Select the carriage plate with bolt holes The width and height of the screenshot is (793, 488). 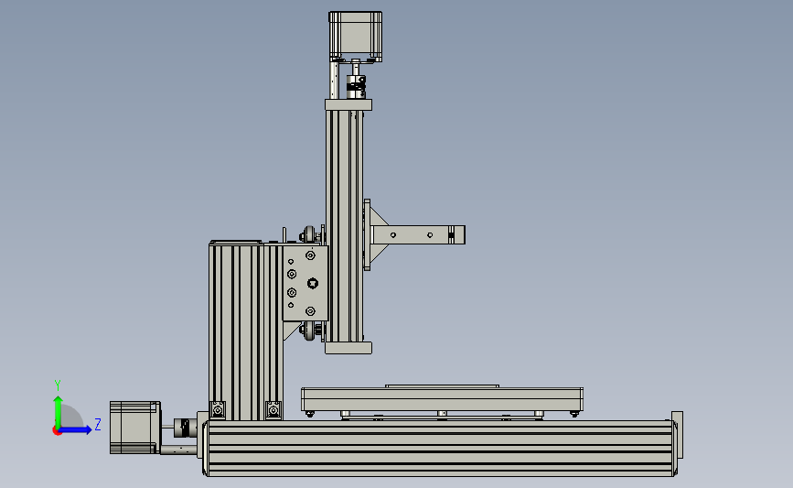pyautogui.click(x=305, y=283)
